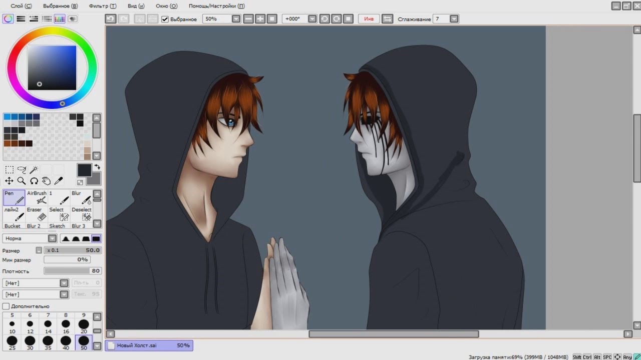The width and height of the screenshot is (641, 360).
Task: Reset zoom with square button after plus
Action: click(x=272, y=19)
